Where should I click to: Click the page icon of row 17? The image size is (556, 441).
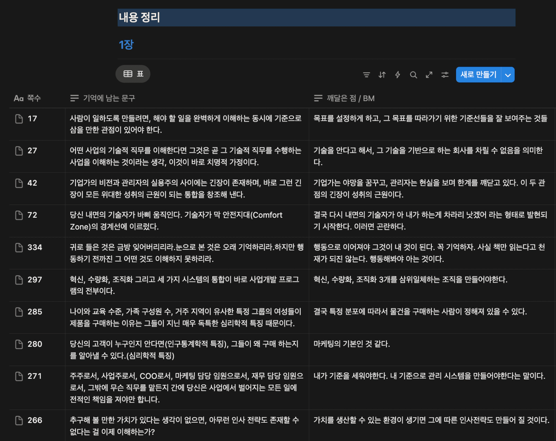tap(19, 119)
